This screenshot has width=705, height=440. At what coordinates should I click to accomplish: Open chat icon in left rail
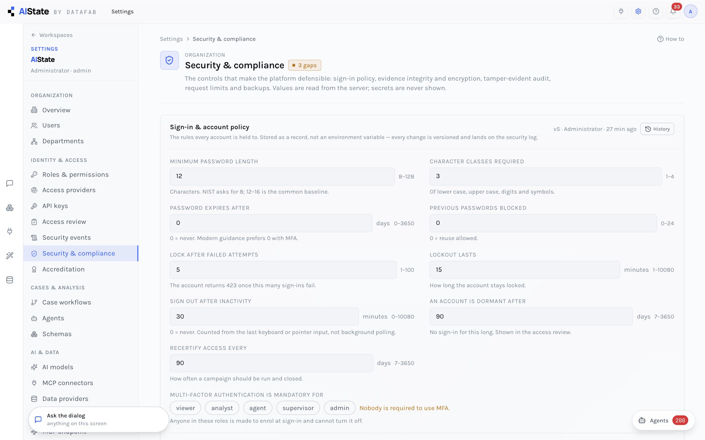(x=10, y=183)
